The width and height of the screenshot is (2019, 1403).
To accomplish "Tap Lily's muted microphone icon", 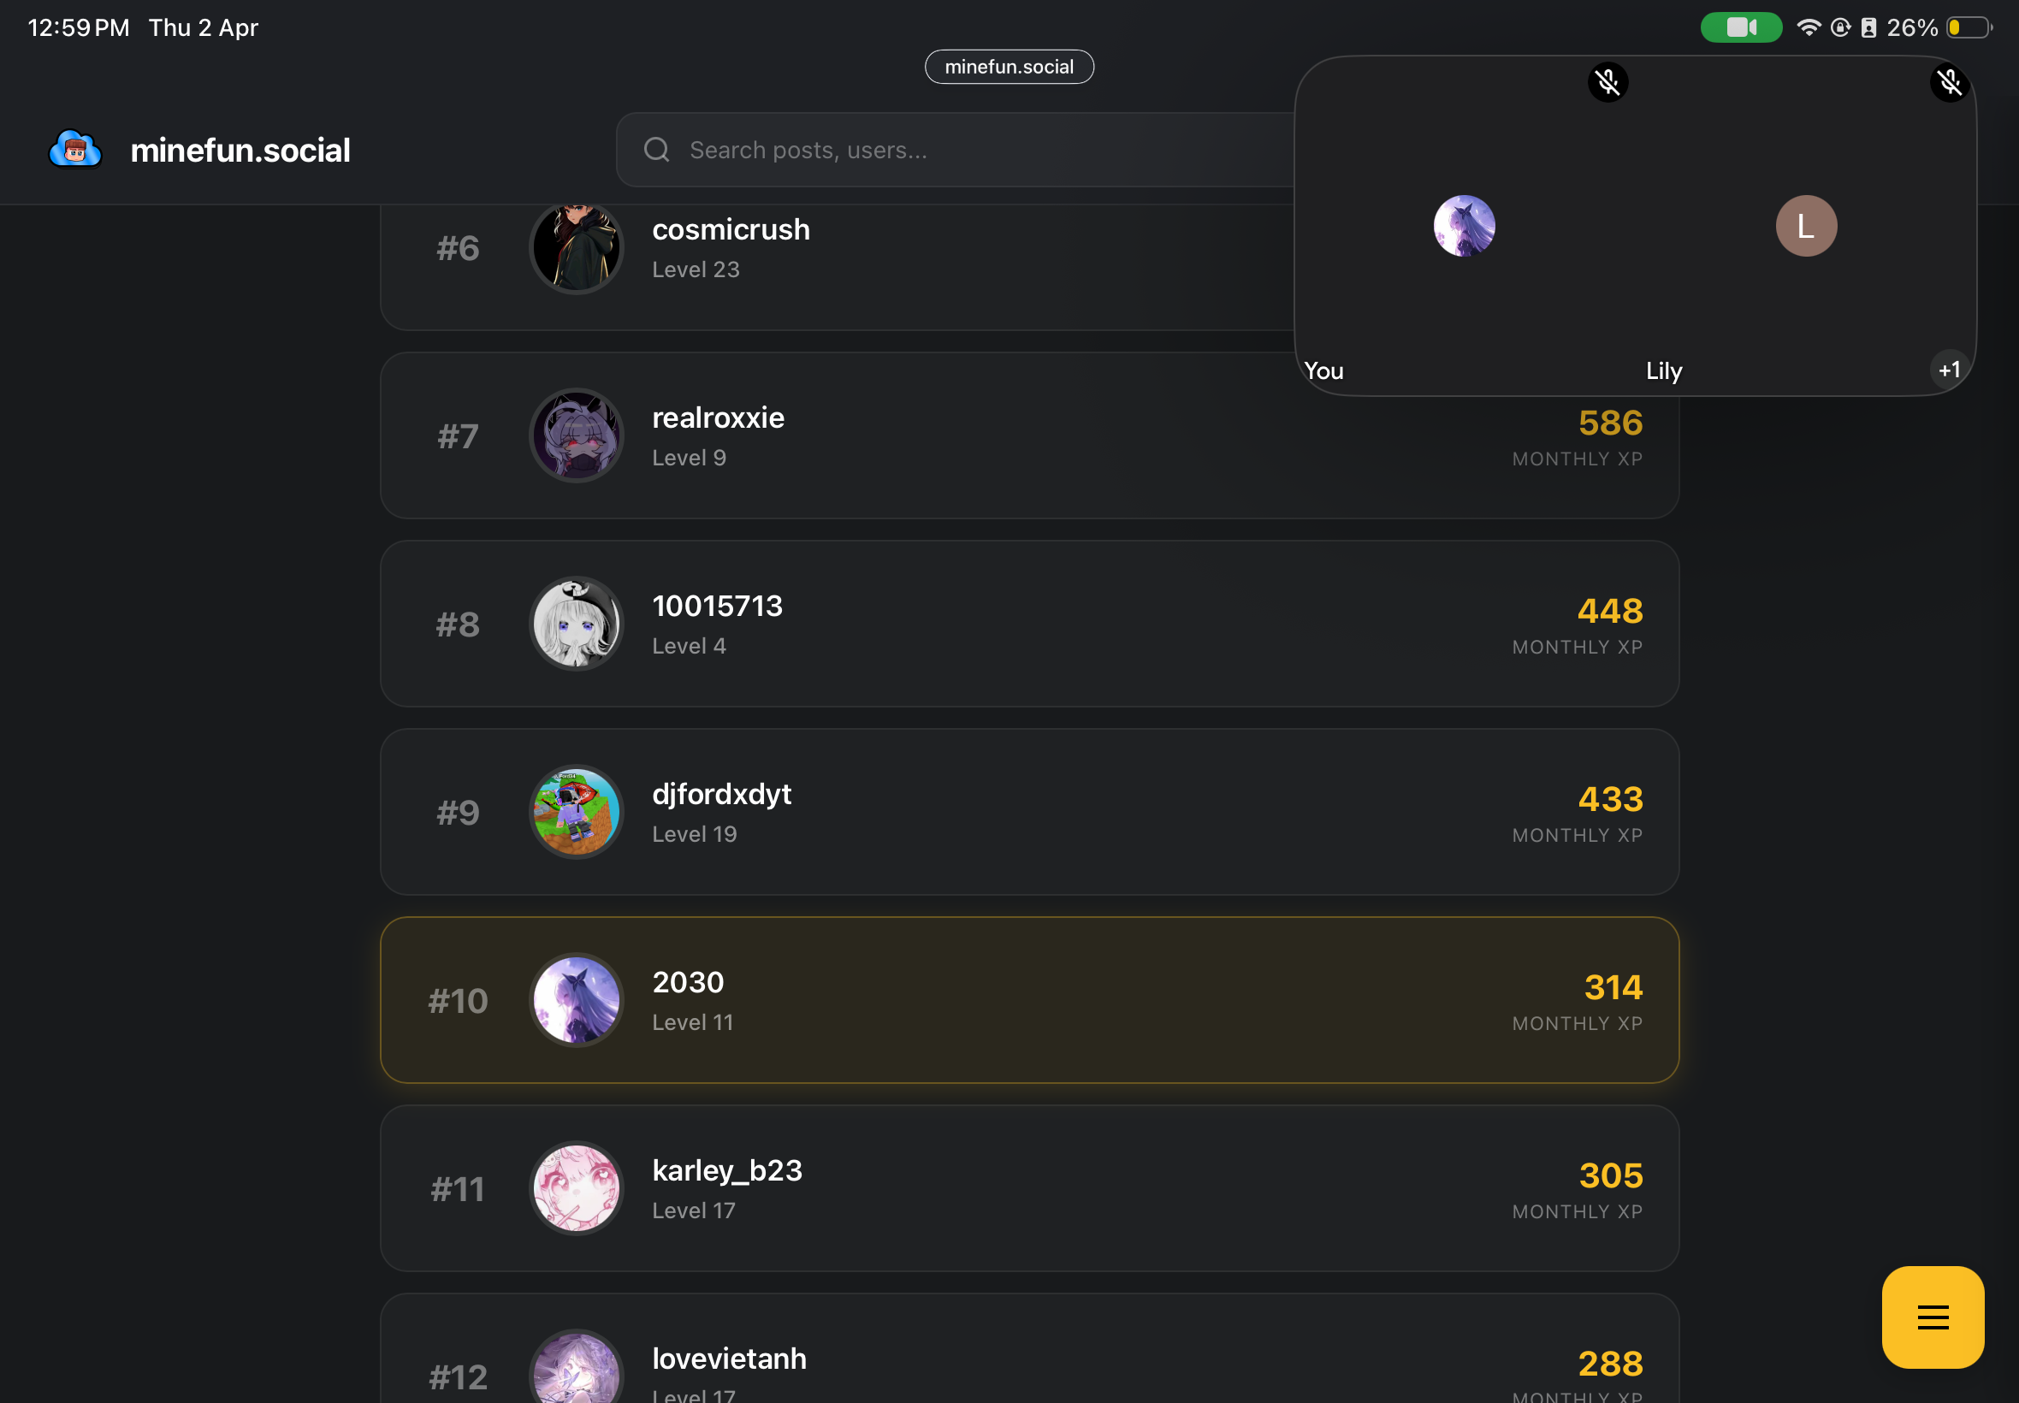I will (1949, 83).
